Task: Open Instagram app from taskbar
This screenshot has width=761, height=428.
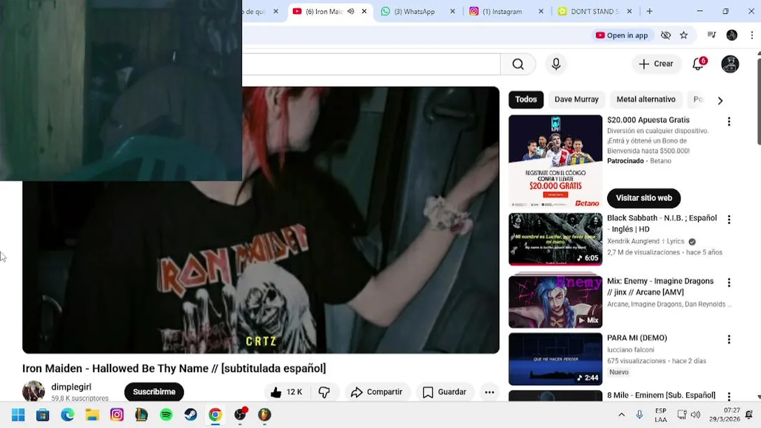Action: 117,415
